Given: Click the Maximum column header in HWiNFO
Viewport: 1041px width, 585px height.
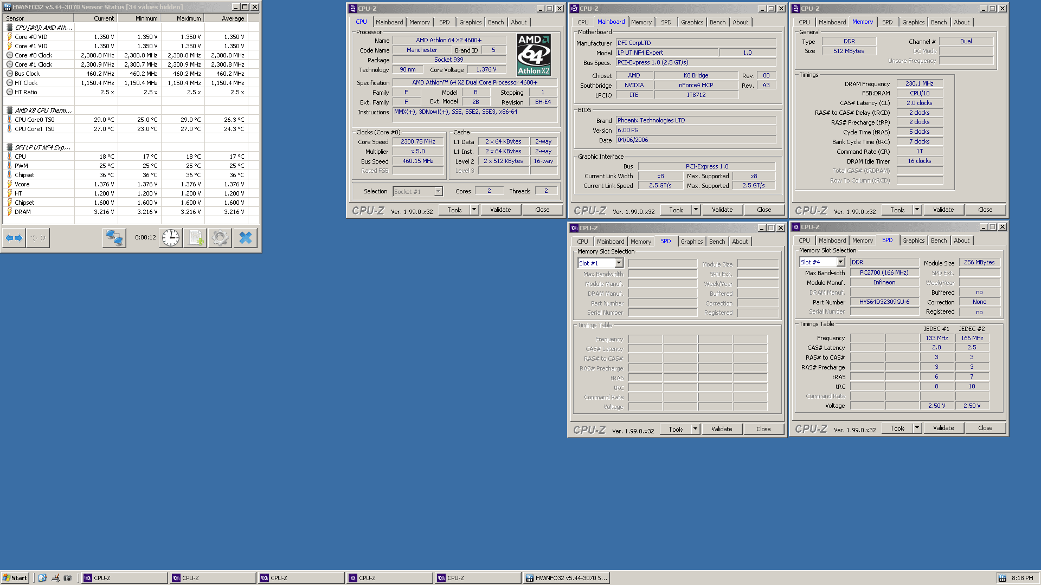Looking at the screenshot, I should click(182, 18).
